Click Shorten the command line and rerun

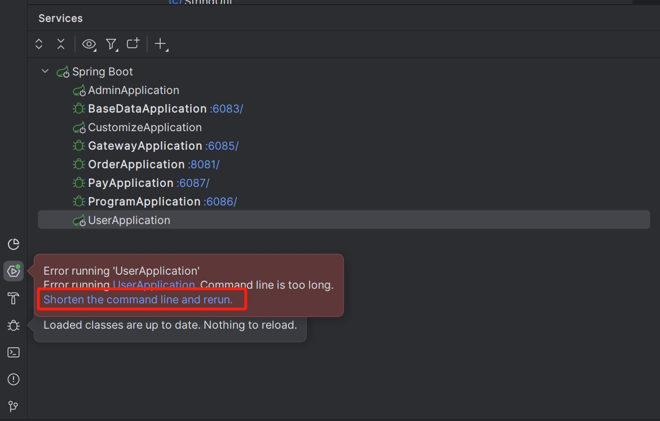click(138, 299)
